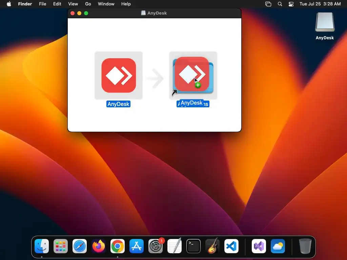The width and height of the screenshot is (347, 260).
Task: Close the AnyDesk installer window
Action: click(x=73, y=13)
